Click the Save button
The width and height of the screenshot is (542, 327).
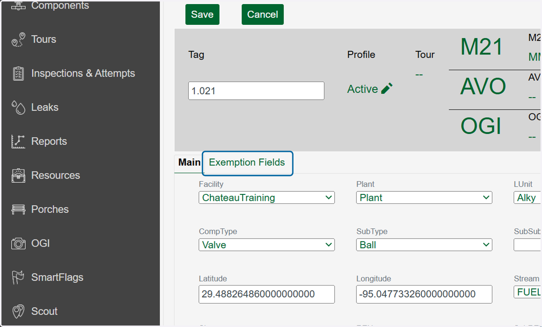click(202, 14)
